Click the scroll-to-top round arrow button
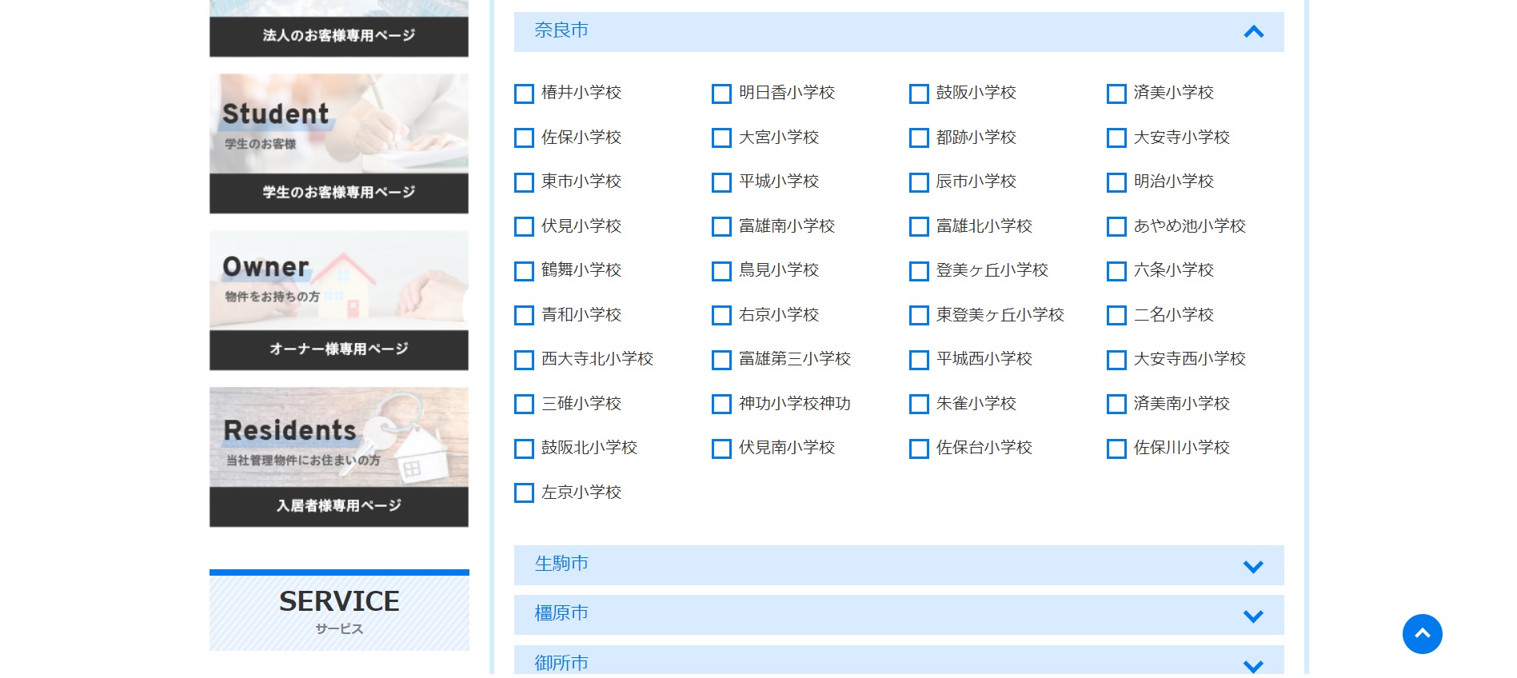Viewport: 1517px width, 678px height. 1422,634
